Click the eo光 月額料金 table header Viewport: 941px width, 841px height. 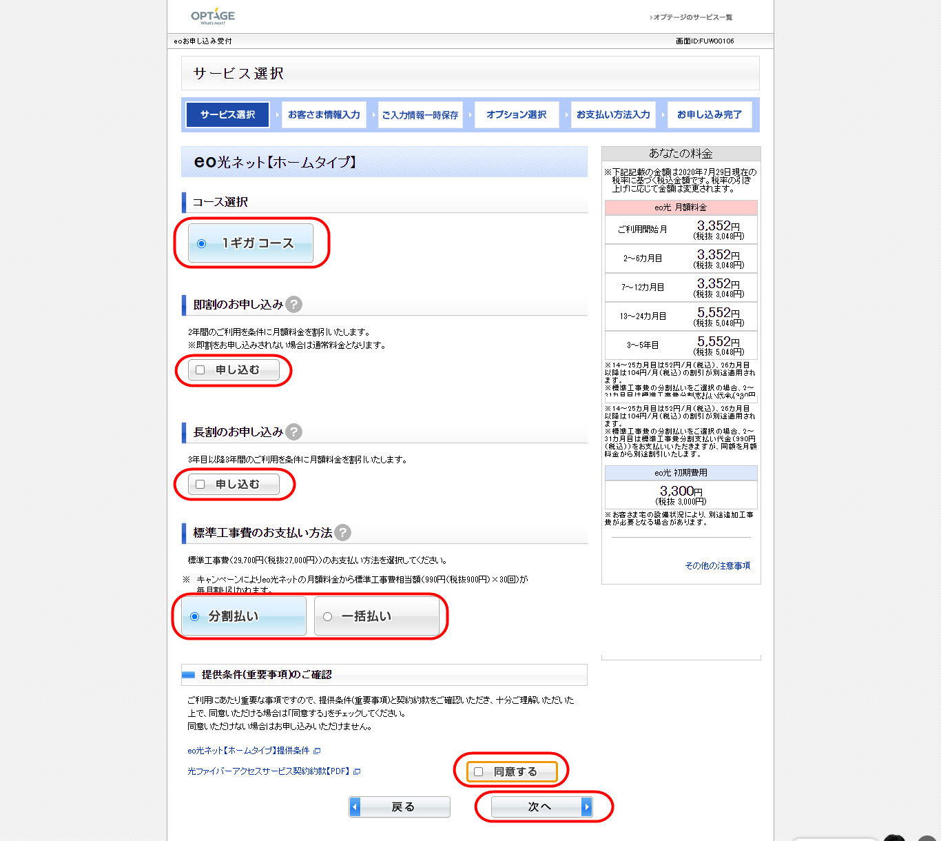[681, 207]
